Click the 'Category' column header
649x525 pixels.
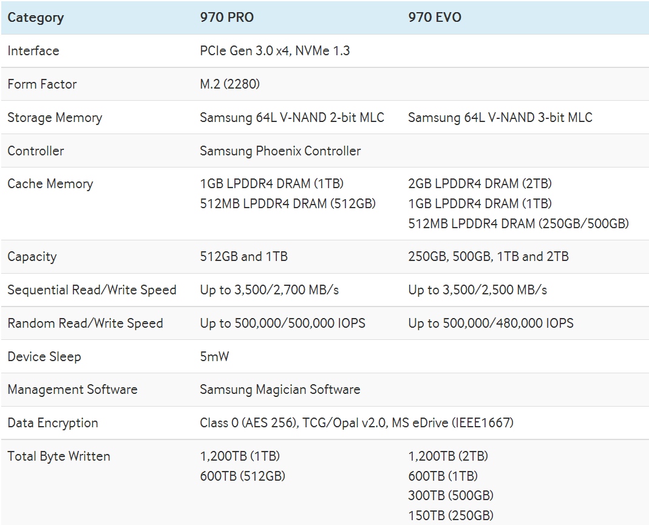tap(36, 18)
